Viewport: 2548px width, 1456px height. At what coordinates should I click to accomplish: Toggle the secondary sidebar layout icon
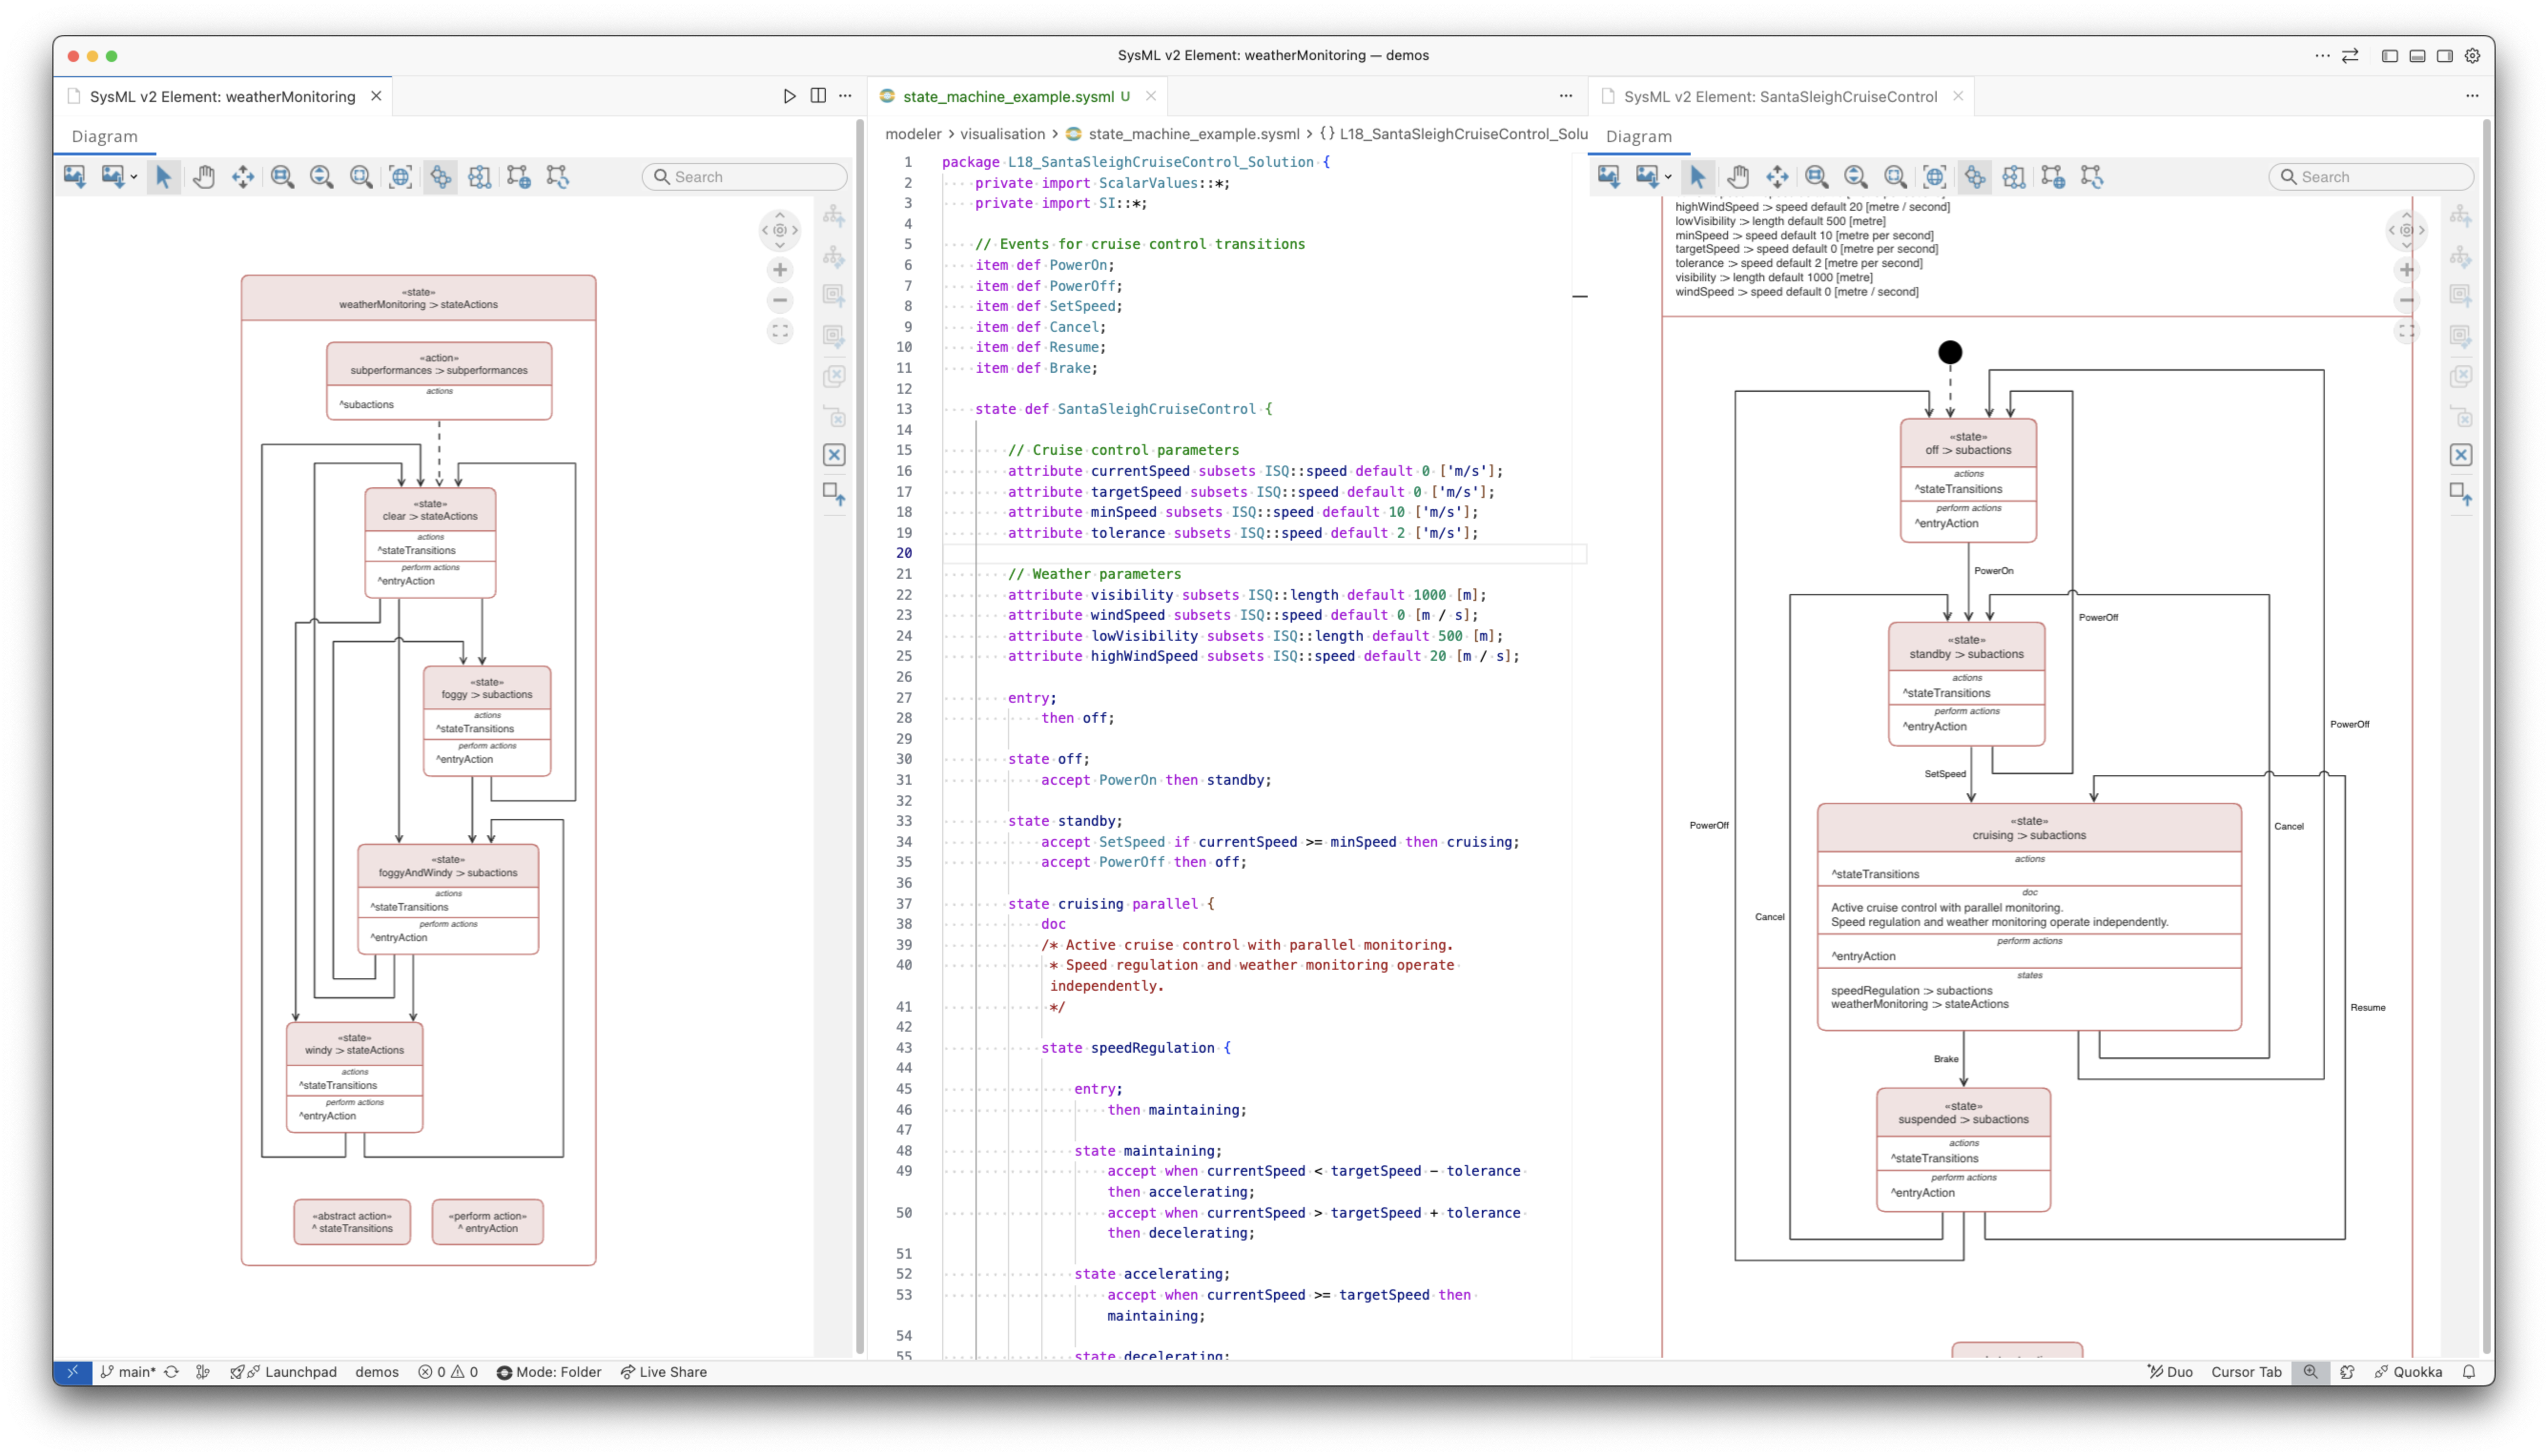tap(2444, 56)
